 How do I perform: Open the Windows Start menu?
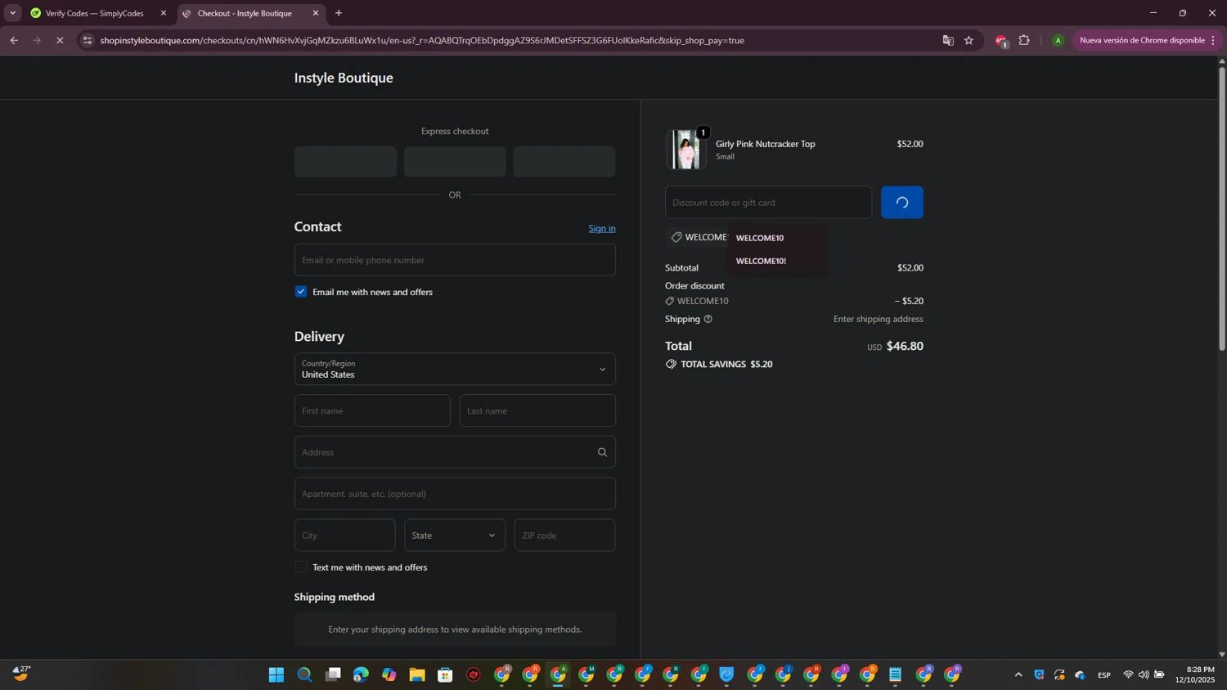click(x=276, y=674)
